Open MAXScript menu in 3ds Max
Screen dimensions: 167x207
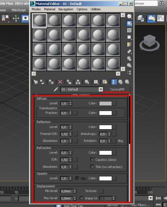[x=19, y=10]
